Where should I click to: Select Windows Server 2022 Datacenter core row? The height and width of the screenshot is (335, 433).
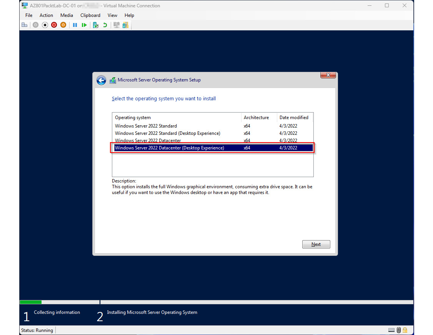(x=213, y=140)
